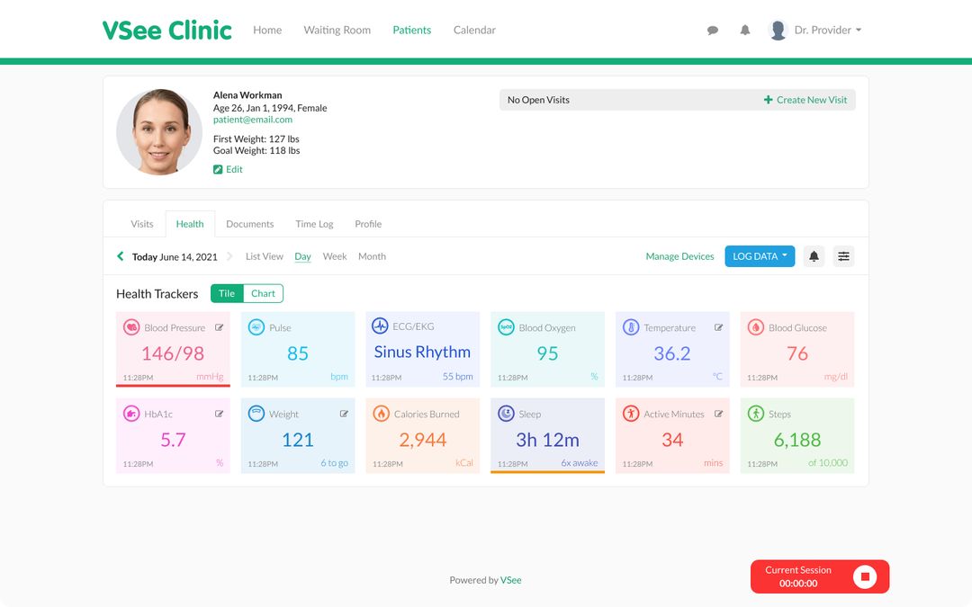The image size is (972, 607).
Task: Click the back chevron to view previous day
Action: (120, 256)
